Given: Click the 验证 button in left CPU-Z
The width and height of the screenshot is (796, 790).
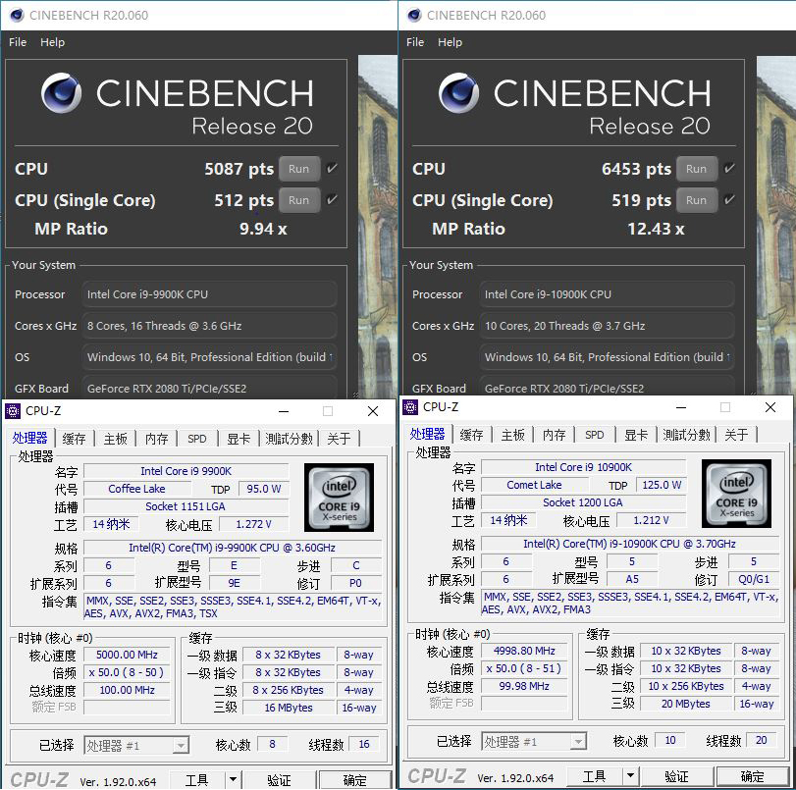Looking at the screenshot, I should (280, 777).
